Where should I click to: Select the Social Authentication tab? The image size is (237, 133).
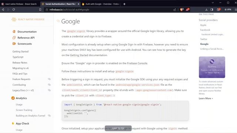pos(60,4)
